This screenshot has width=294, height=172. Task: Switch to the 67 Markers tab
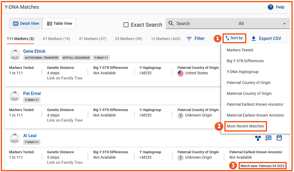point(56,39)
